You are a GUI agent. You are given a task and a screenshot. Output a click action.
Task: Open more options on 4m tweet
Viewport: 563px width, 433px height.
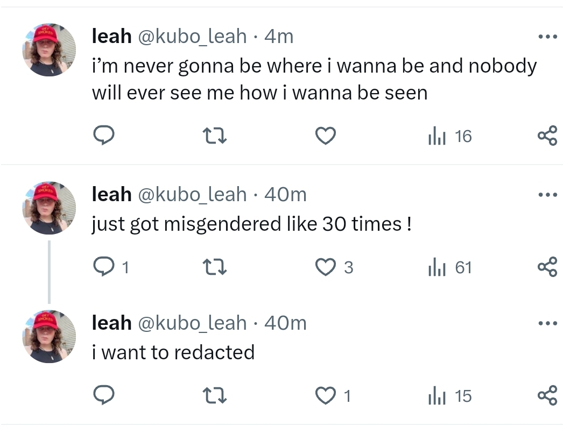pos(548,37)
